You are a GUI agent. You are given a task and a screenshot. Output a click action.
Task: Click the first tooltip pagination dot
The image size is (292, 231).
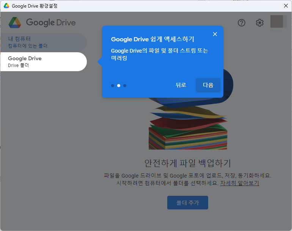click(x=113, y=86)
